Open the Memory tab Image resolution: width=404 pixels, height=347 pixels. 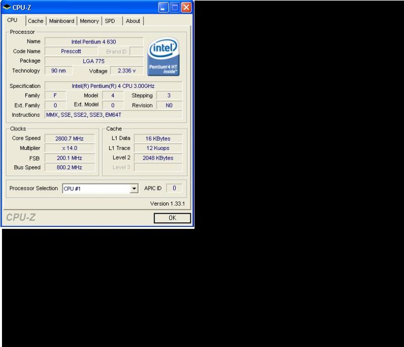89,21
